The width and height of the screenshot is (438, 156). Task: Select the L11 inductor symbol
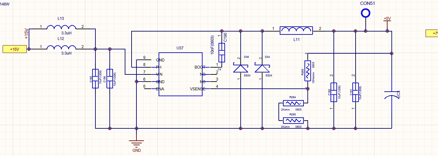coord(296,30)
